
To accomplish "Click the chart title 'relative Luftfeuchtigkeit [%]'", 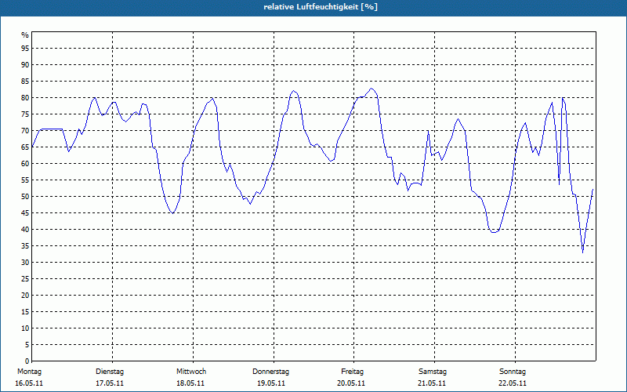I will (321, 7).
